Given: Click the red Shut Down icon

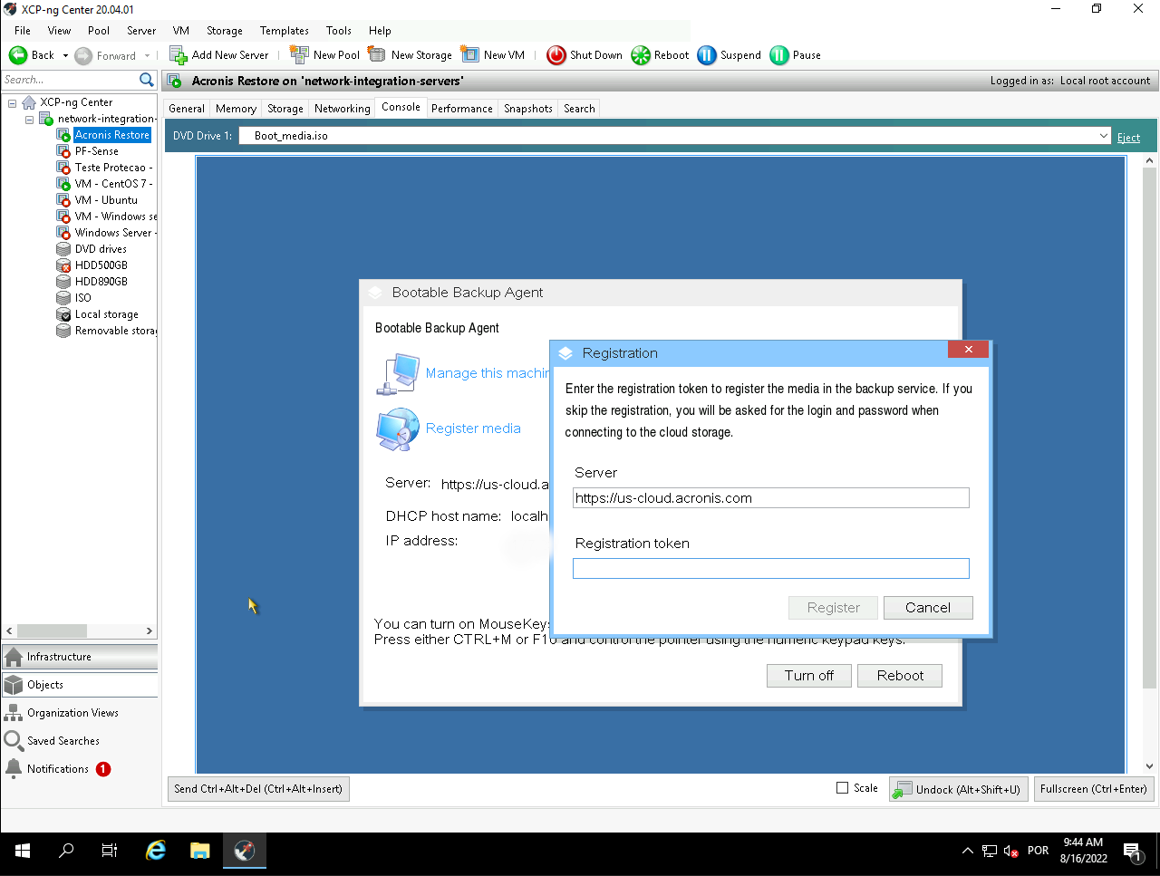Looking at the screenshot, I should coord(556,55).
